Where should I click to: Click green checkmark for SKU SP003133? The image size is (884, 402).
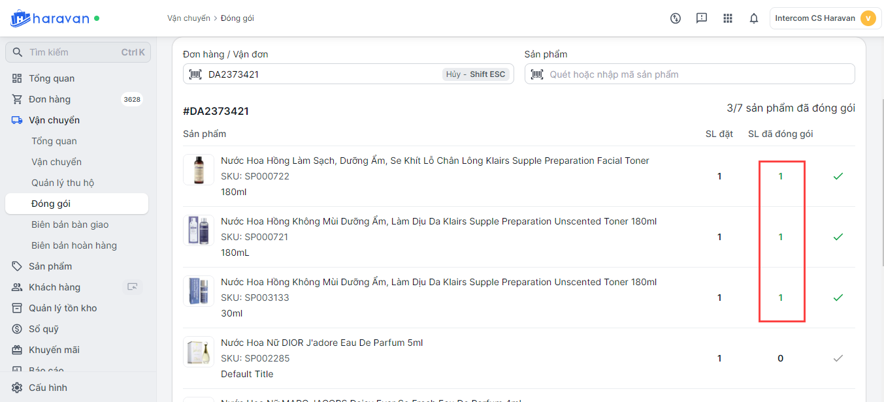coord(838,298)
